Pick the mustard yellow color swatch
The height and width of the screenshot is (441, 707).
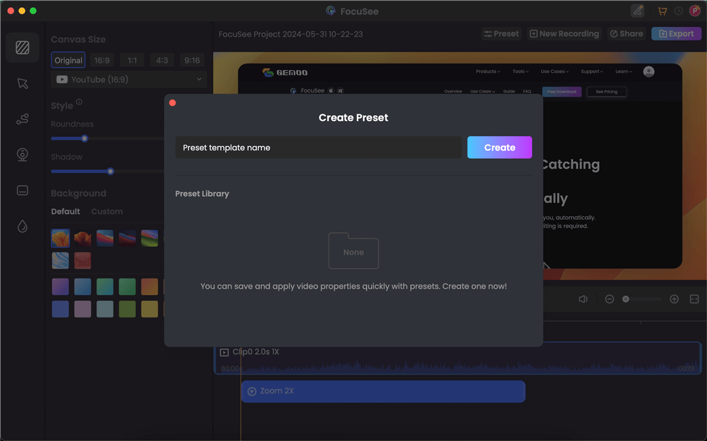(150, 309)
